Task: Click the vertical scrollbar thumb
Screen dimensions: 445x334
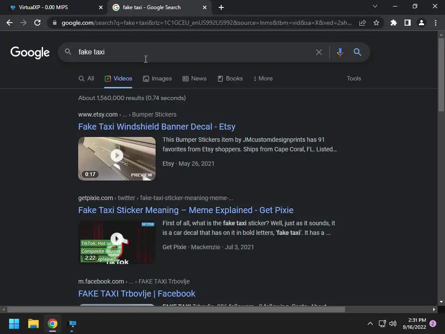Action: (x=441, y=74)
